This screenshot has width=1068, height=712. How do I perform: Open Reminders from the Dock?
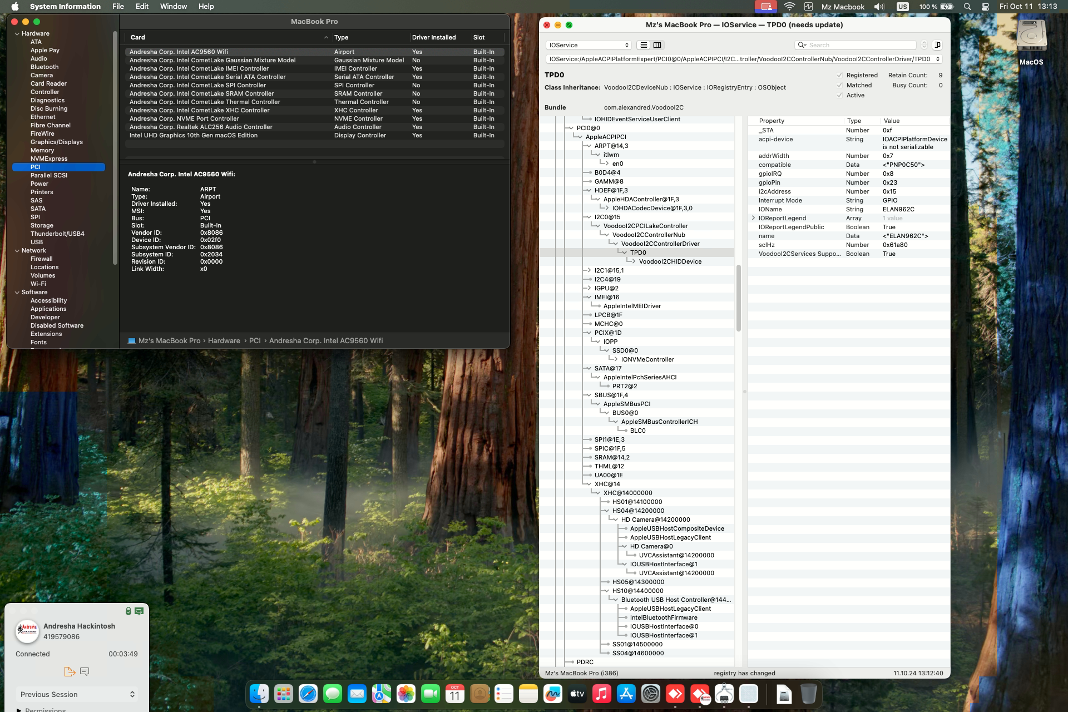coord(504,694)
